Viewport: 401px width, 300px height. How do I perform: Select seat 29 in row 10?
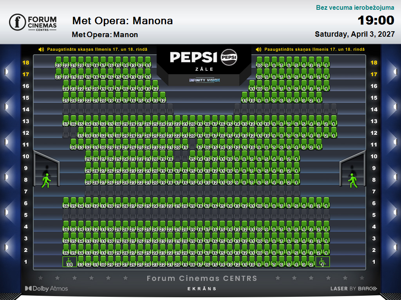point(88,156)
